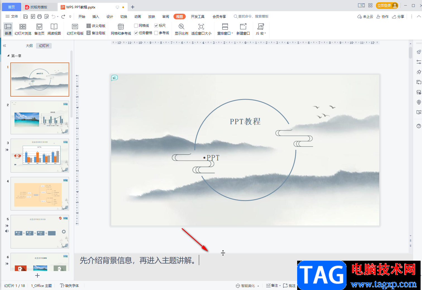
Task: Open Slide Master (幻灯片母版)
Action: [75, 29]
